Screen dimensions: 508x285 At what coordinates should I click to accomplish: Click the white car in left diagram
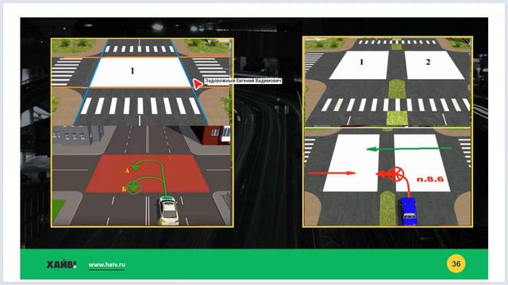pos(168,210)
